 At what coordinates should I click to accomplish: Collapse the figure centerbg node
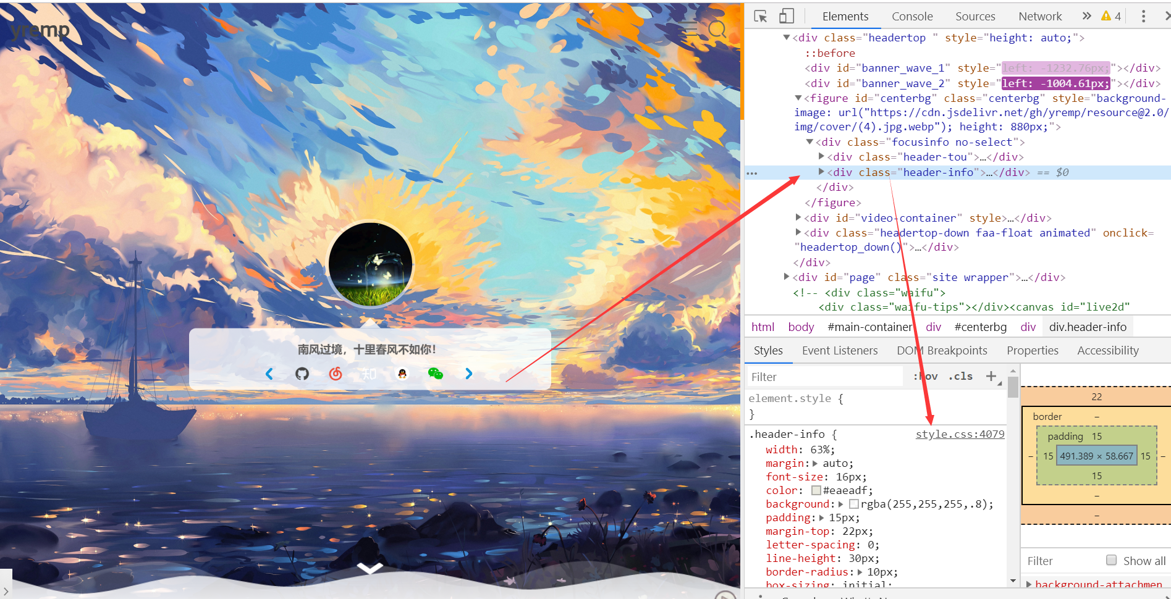[798, 98]
